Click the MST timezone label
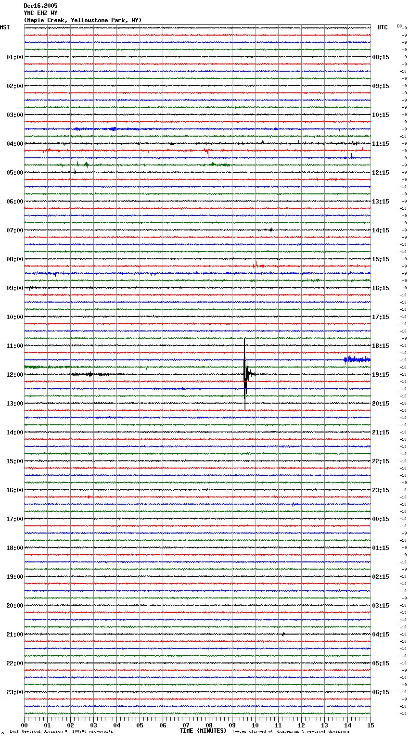The height and width of the screenshot is (738, 409). tap(5, 27)
